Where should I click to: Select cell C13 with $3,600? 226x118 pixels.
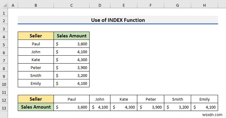71,107
